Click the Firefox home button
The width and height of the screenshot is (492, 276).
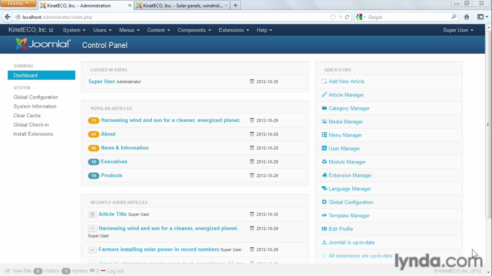[466, 17]
